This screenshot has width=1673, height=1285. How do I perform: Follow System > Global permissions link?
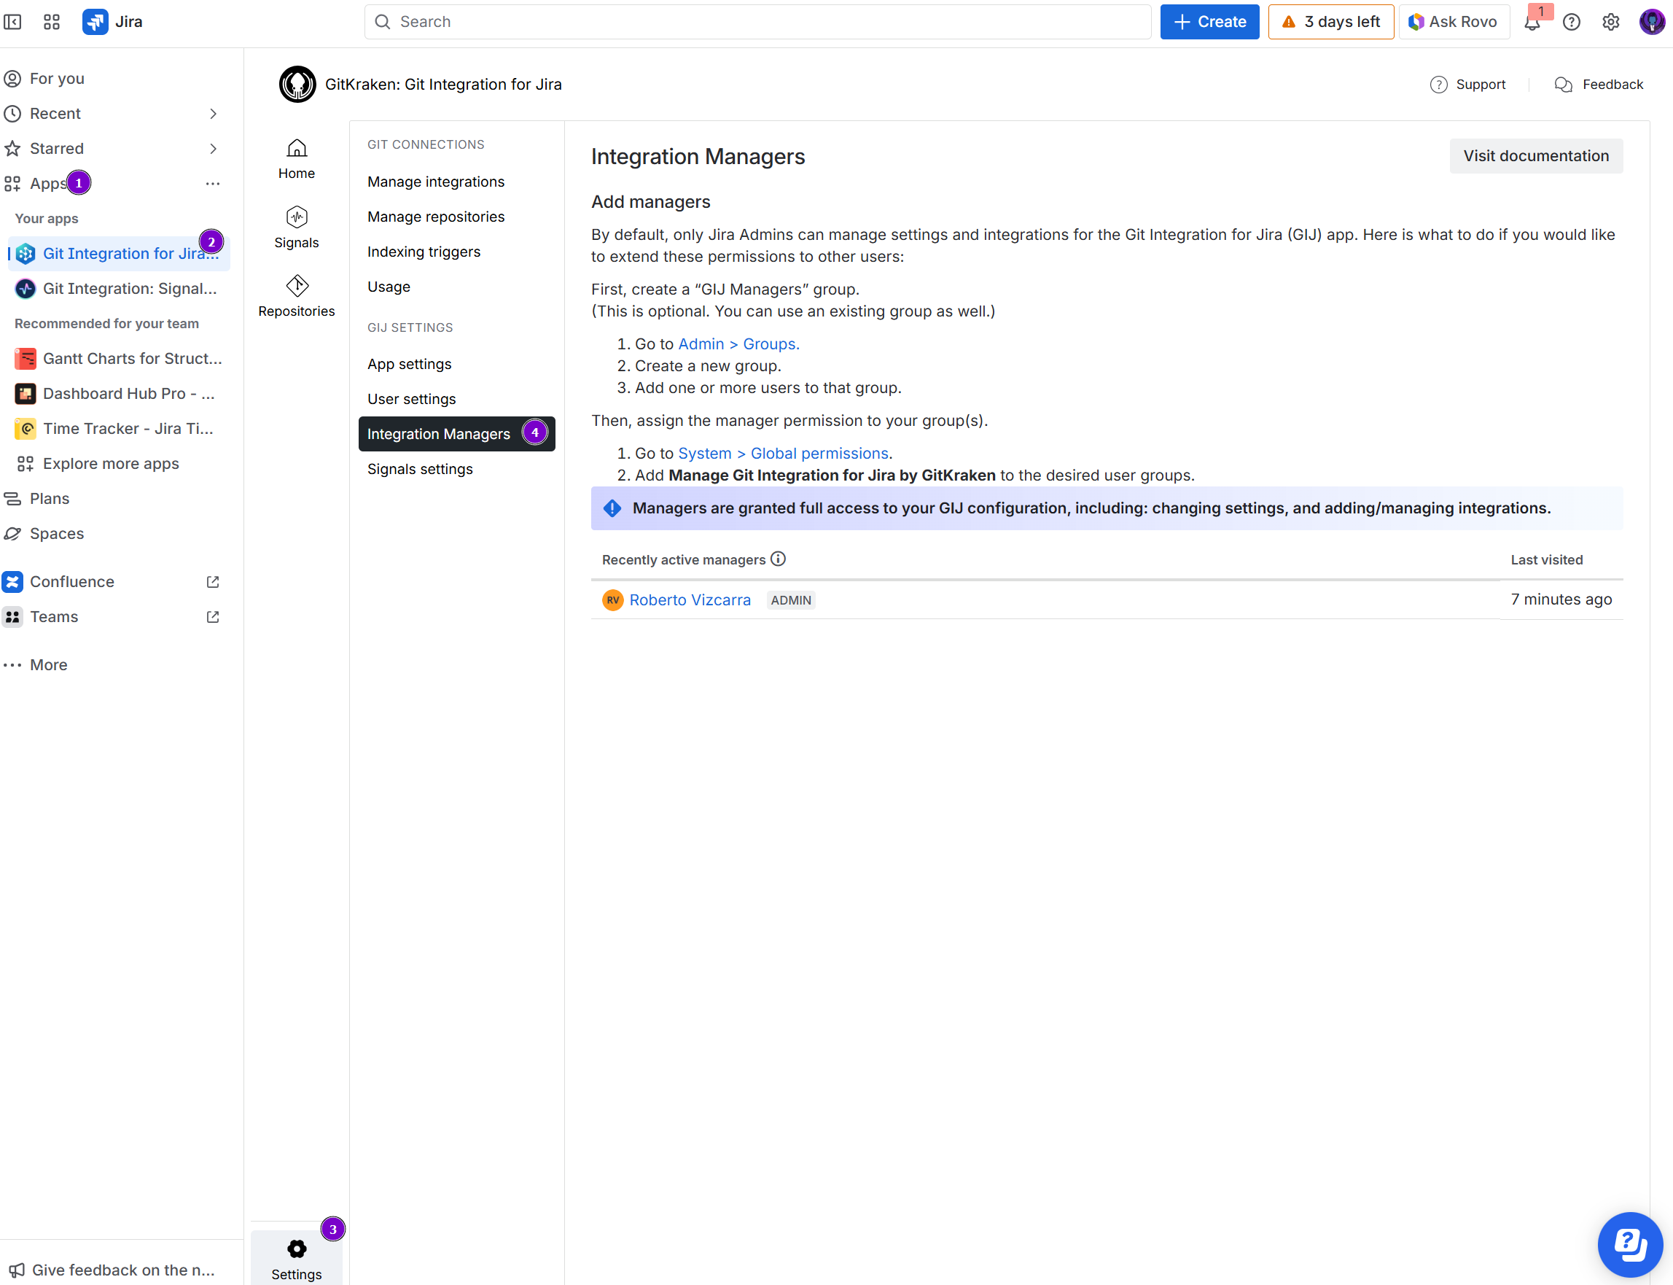coord(783,454)
